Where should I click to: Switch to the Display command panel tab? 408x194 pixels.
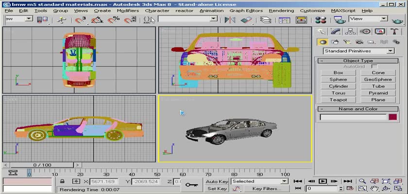point(380,32)
